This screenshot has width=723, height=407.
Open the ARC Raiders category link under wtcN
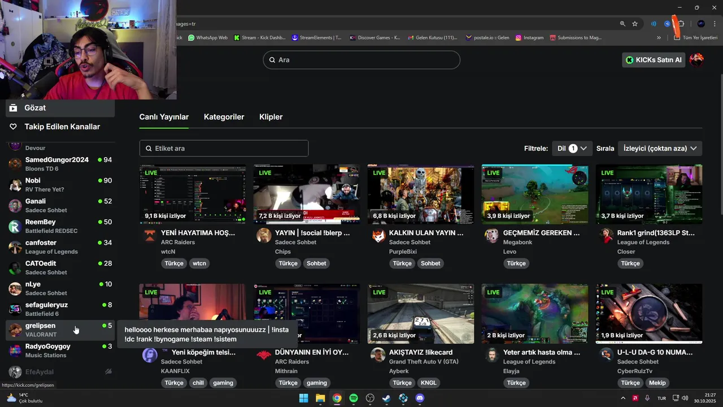click(x=178, y=243)
